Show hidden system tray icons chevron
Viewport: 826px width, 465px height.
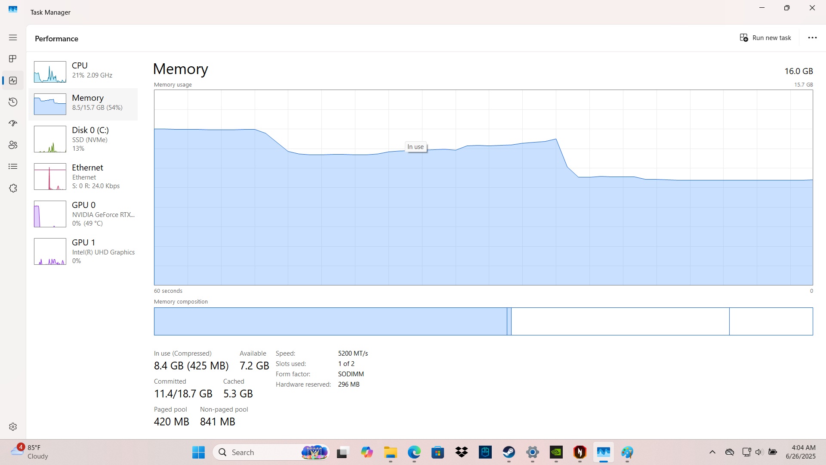click(712, 452)
